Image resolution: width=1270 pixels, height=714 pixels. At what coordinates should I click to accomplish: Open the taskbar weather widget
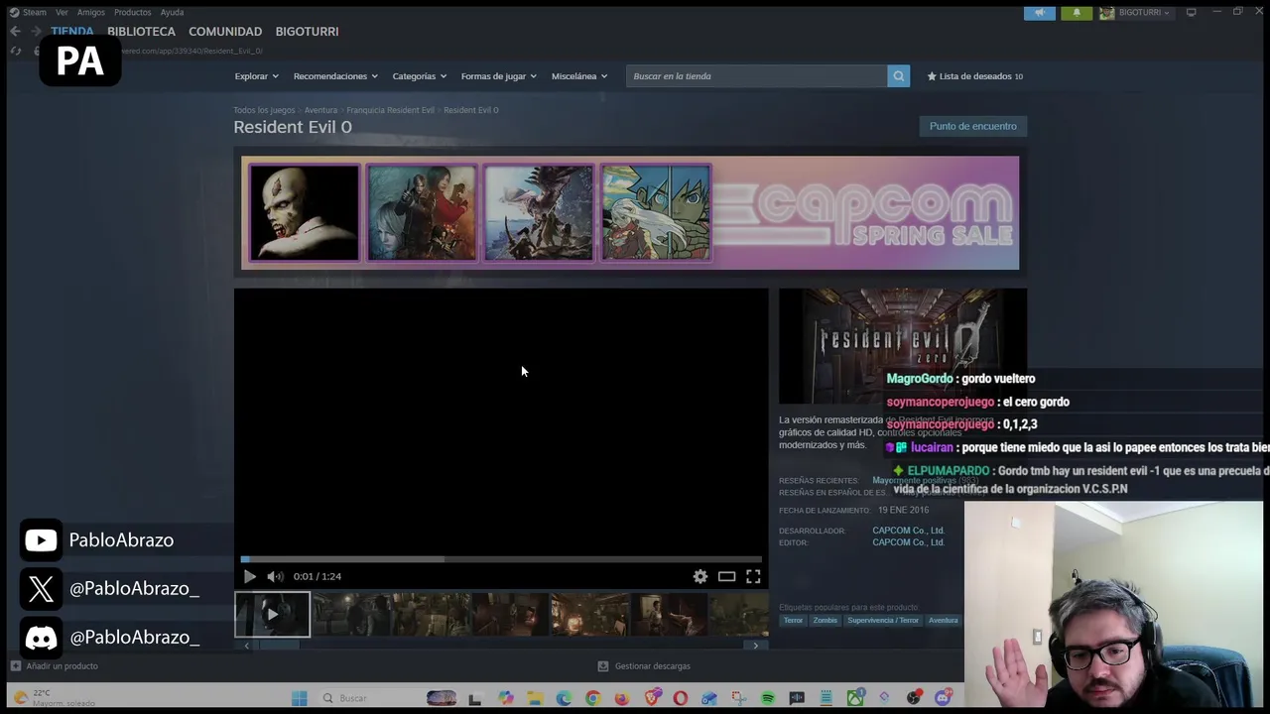point(55,698)
